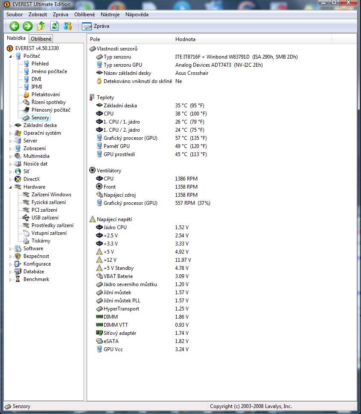Click the green Back arrow toolbar icon

pyautogui.click(x=14, y=26)
